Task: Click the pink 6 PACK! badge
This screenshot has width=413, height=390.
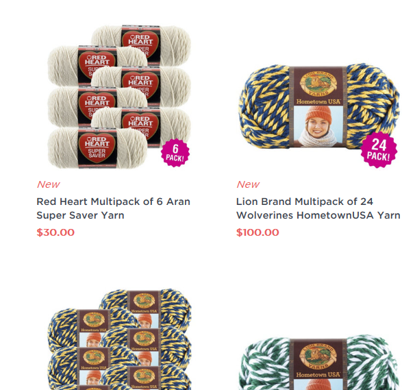Action: click(x=175, y=153)
